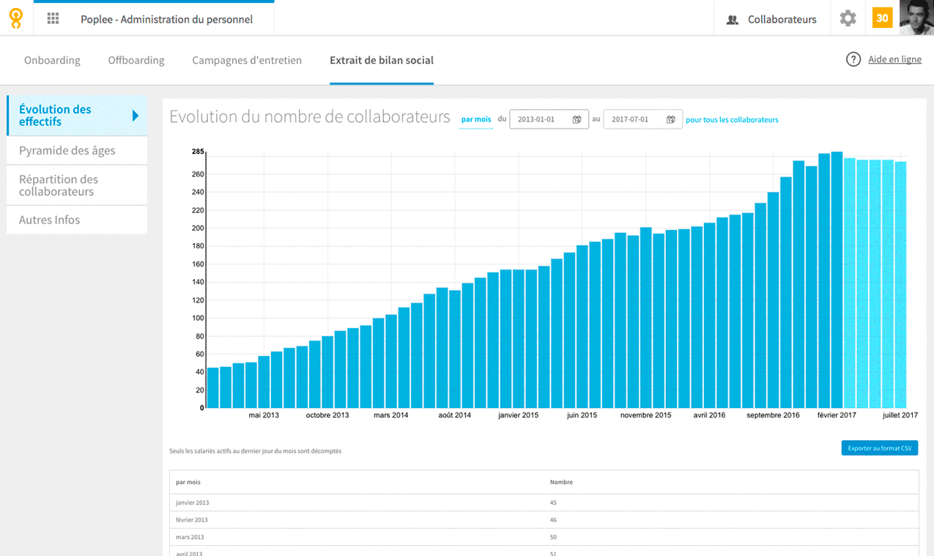Viewport: 934px width, 556px height.
Task: Open the user profile photo
Action: point(916,18)
